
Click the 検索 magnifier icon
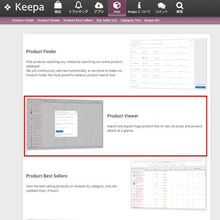pos(180,5)
